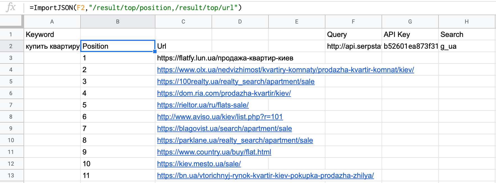Select the column F header

pos(353,22)
